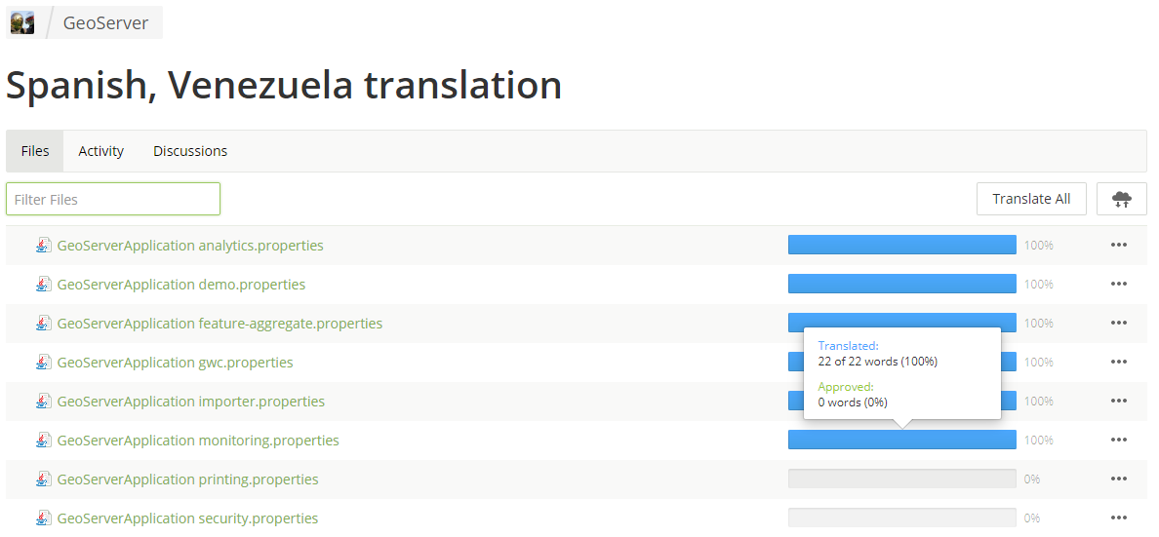This screenshot has height=537, width=1159.
Task: Click file icon beside demo.properties
Action: click(x=44, y=285)
